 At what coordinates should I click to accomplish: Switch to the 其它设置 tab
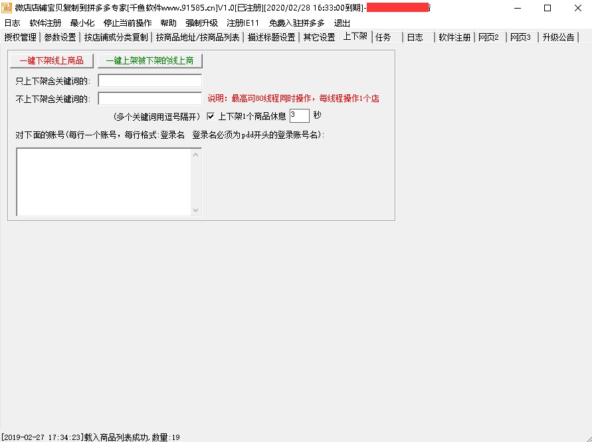(x=320, y=37)
